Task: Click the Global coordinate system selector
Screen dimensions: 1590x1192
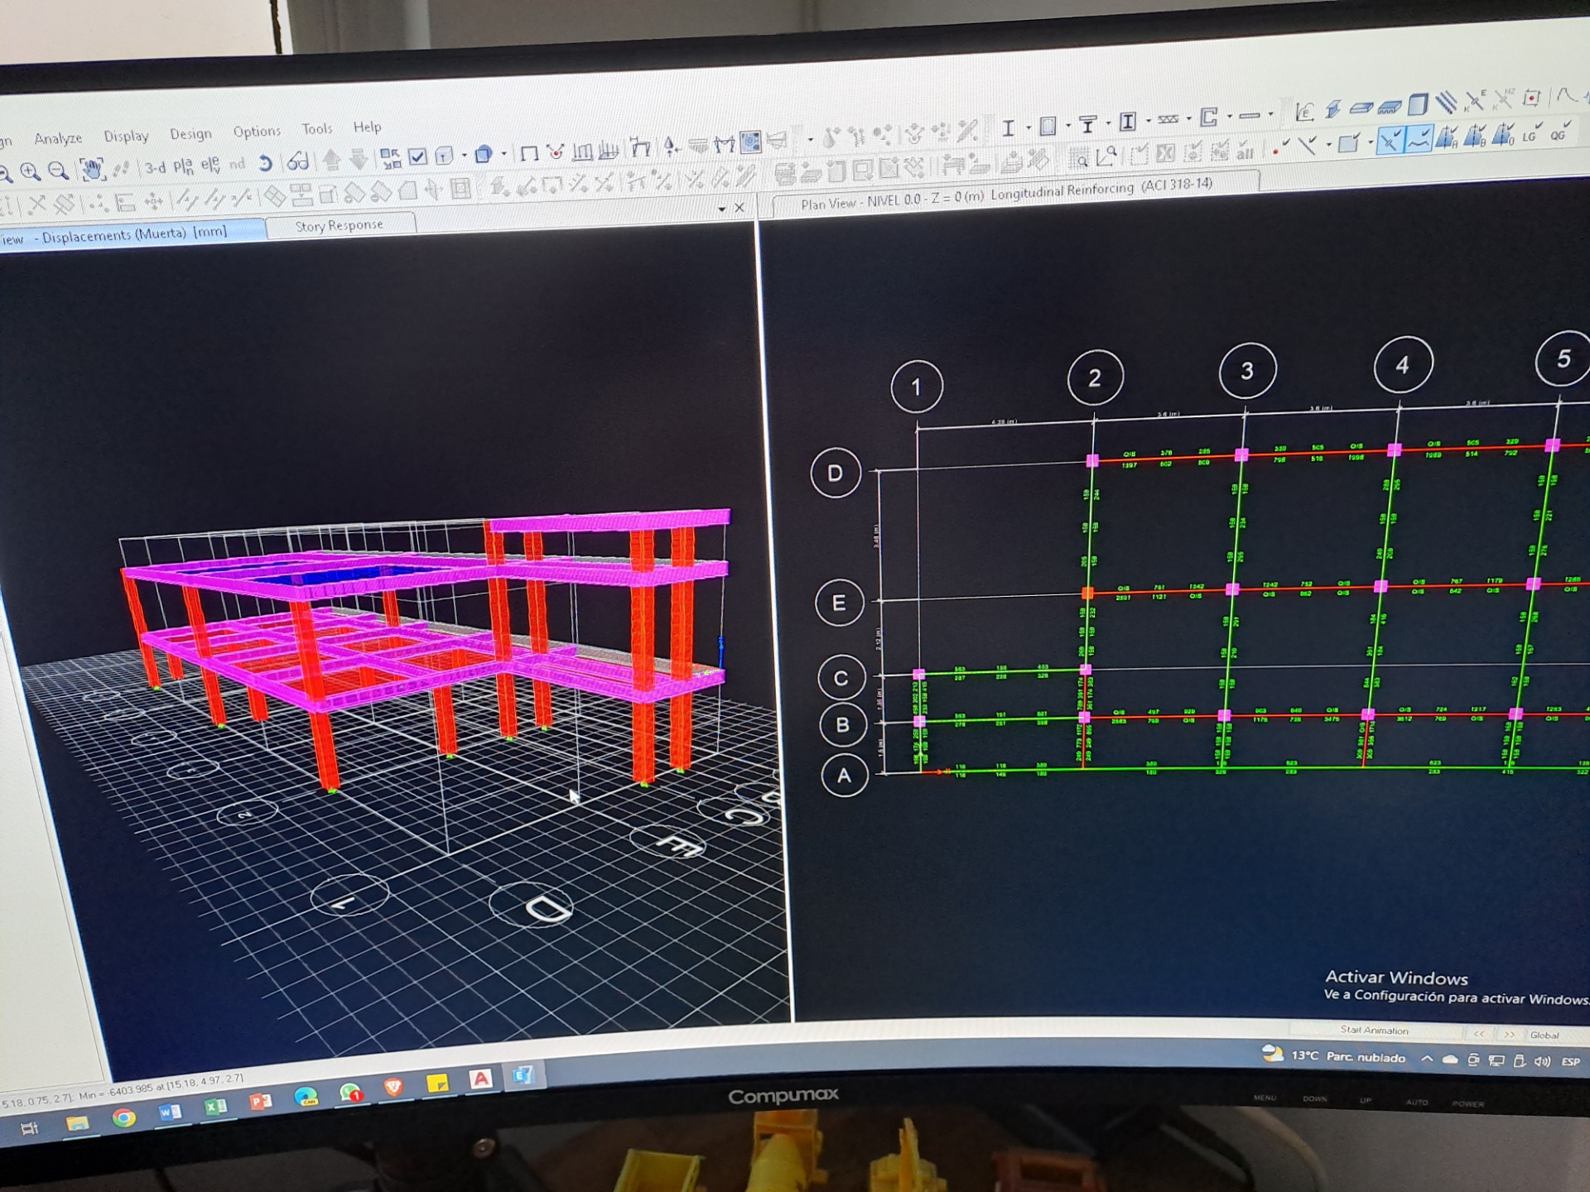Action: click(1543, 1035)
